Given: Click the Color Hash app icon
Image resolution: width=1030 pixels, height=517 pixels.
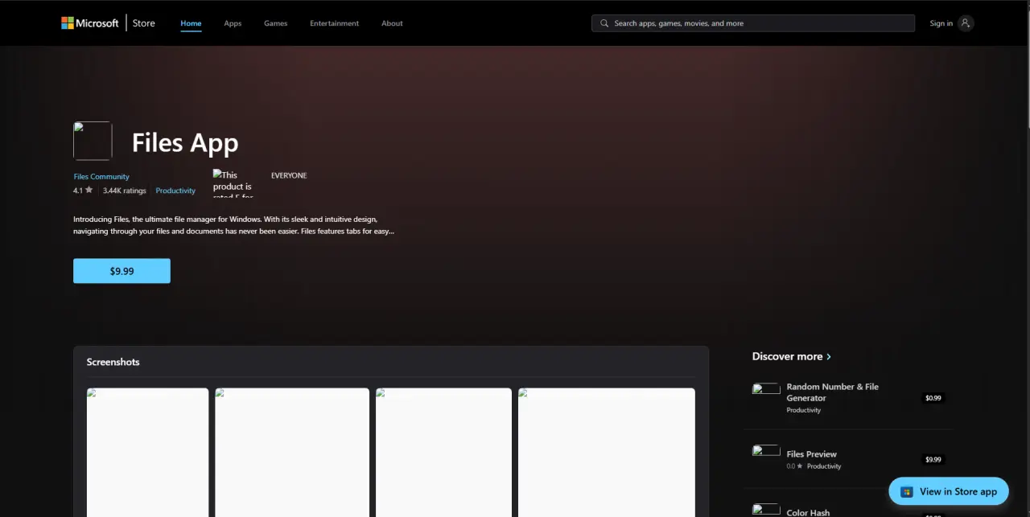Looking at the screenshot, I should click(766, 509).
